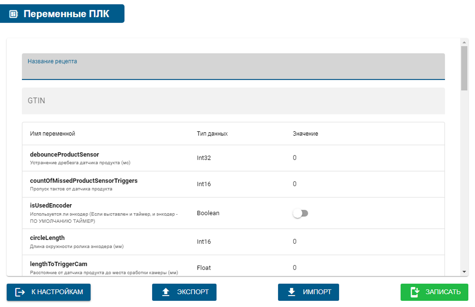Image resolution: width=475 pixels, height=307 pixels.
Task: Select the isUsedEncoder variable name
Action: point(51,206)
